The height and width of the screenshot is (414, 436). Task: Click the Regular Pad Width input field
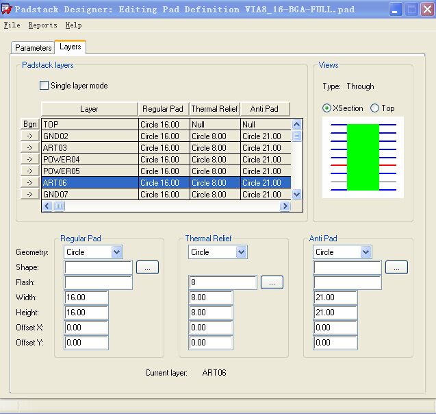click(86, 297)
